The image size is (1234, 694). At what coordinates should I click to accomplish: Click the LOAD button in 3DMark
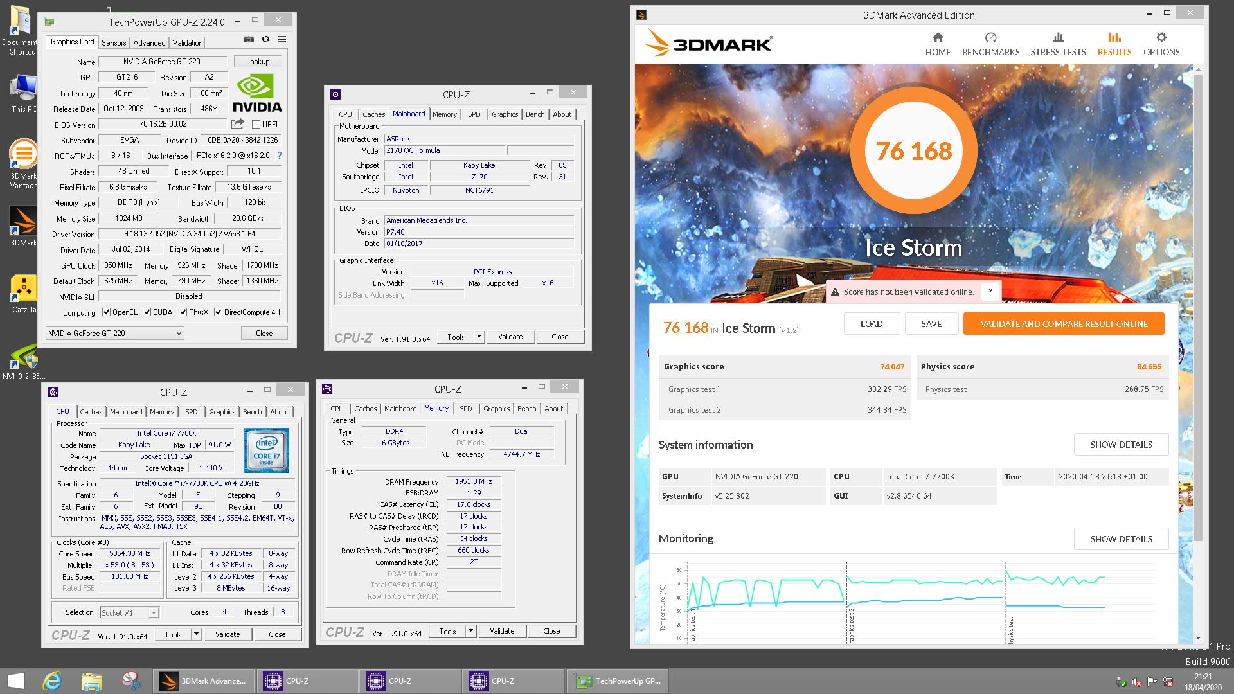[872, 324]
